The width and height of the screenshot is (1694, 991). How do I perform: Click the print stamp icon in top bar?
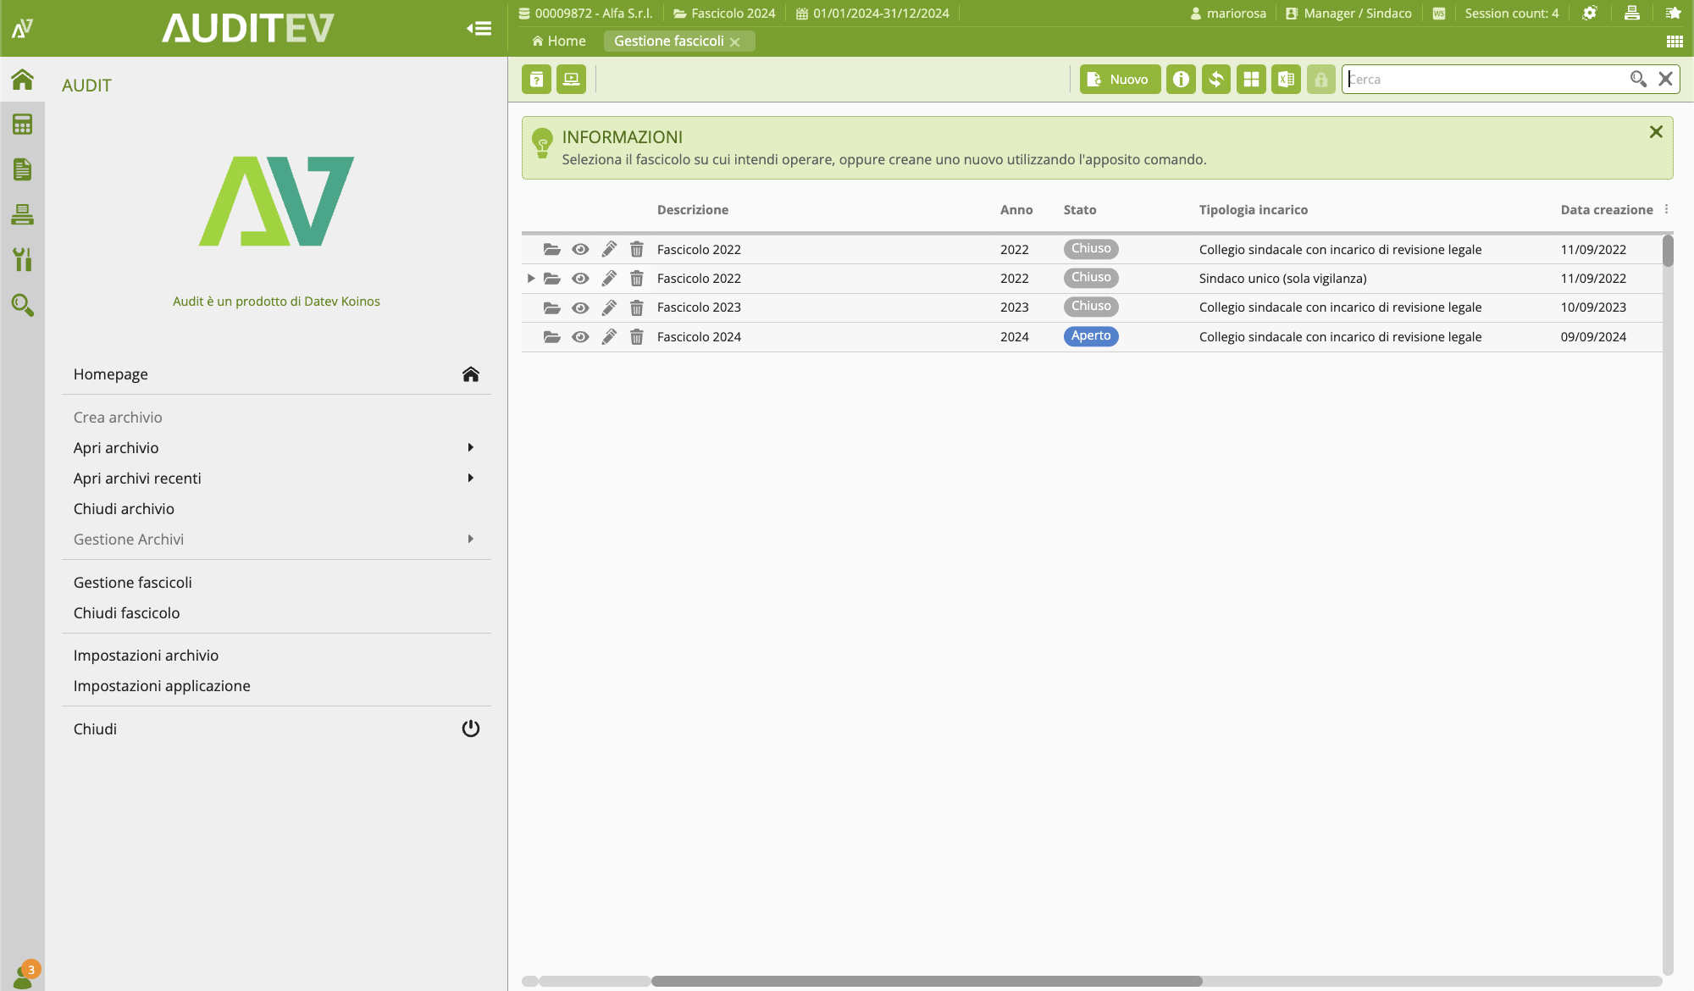coord(1631,13)
